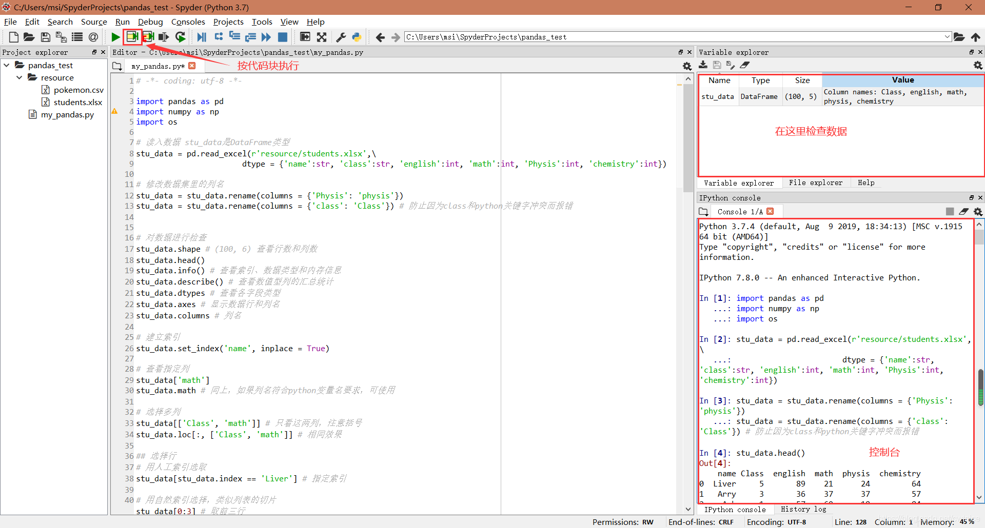The width and height of the screenshot is (985, 528).
Task: Collapse the pandas_test project folder
Action: [x=7, y=65]
